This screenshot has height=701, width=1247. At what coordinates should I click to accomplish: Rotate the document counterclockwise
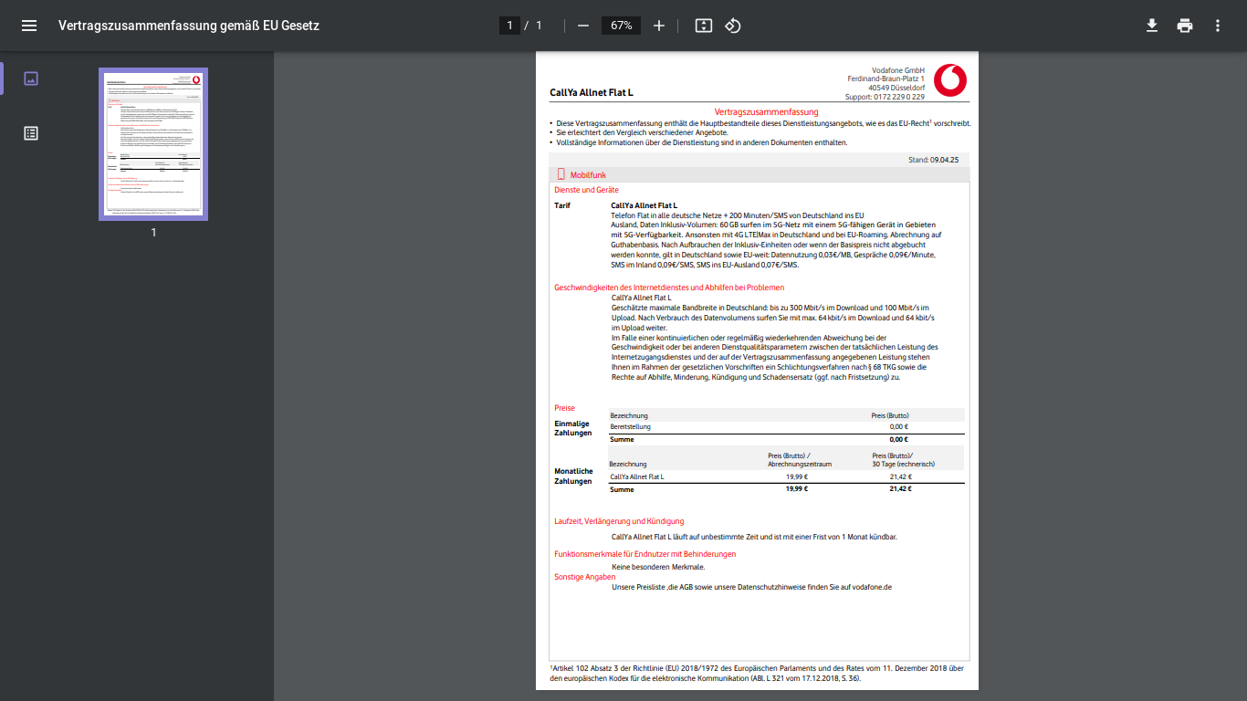click(732, 26)
